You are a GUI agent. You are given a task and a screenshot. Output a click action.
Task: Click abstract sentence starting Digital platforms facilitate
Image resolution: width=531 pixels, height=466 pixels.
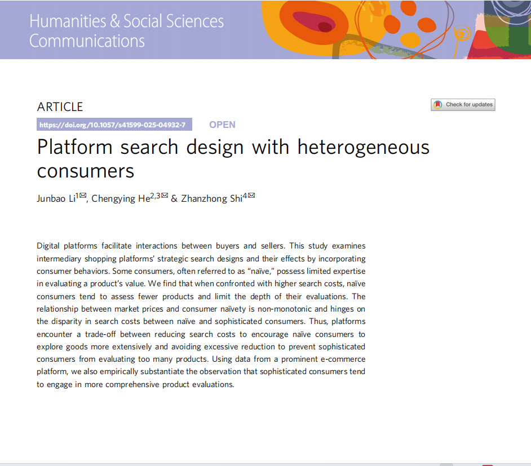[x=161, y=246]
